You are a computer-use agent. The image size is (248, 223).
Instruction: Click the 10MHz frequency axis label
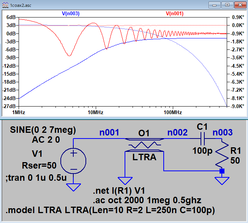click(96, 113)
